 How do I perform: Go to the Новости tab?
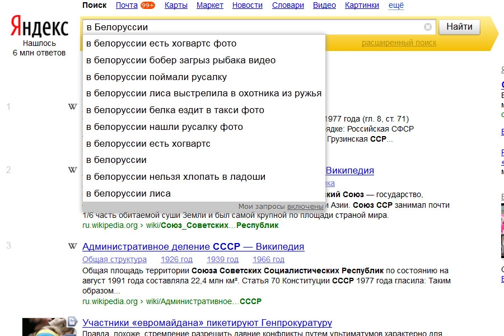(x=247, y=6)
